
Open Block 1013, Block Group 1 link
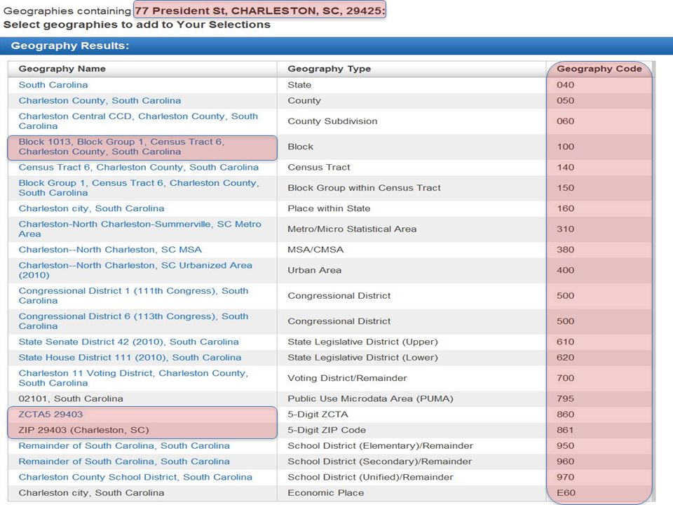121,147
